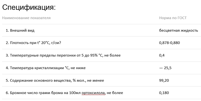The image size is (201, 101).
Task: Select the — 25,5 crystallization value
Action: tap(165, 68)
